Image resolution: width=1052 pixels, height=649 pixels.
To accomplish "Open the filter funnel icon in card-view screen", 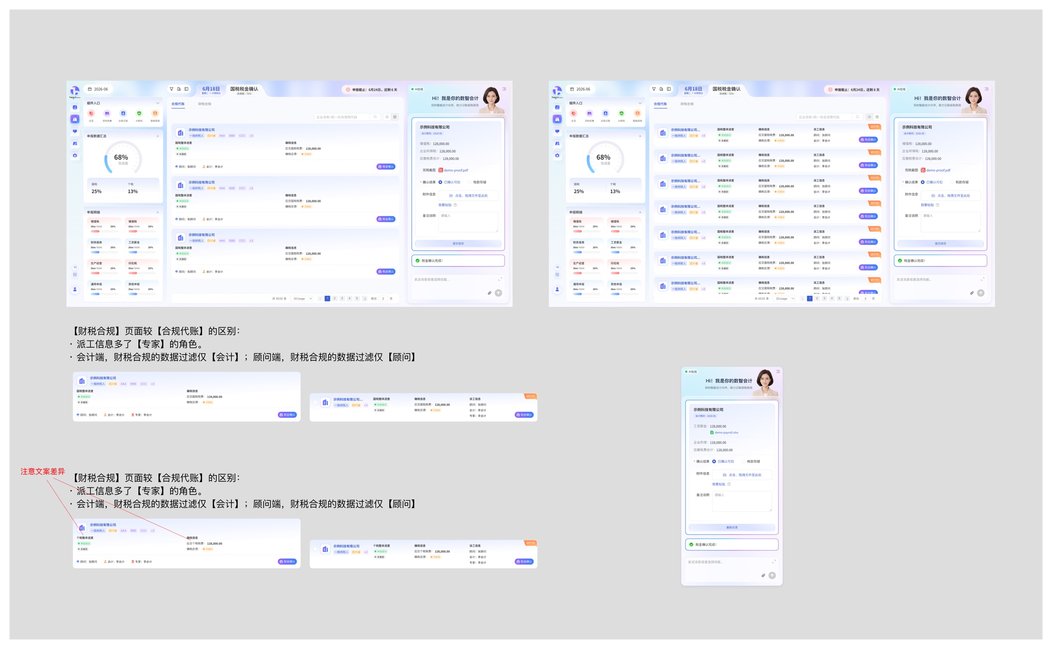I will [171, 89].
